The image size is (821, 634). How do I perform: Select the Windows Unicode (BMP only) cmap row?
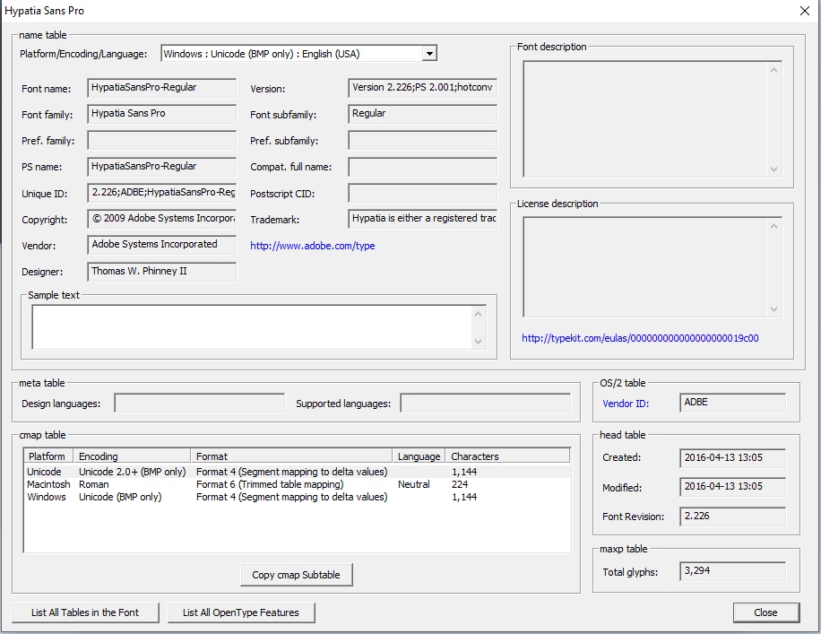[x=298, y=497]
